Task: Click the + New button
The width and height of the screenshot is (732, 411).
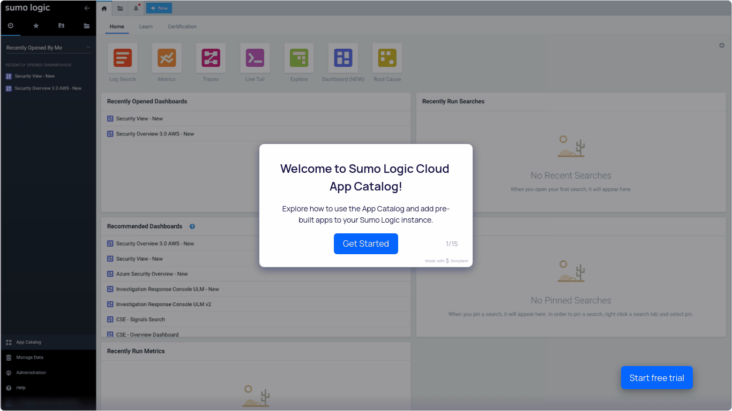Action: pyautogui.click(x=159, y=8)
